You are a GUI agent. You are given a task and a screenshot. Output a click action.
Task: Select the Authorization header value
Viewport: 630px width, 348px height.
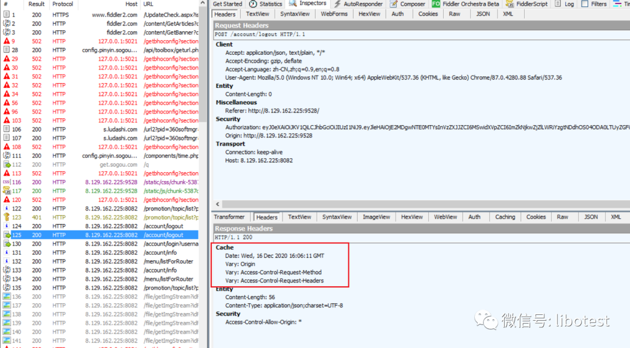[446, 127]
